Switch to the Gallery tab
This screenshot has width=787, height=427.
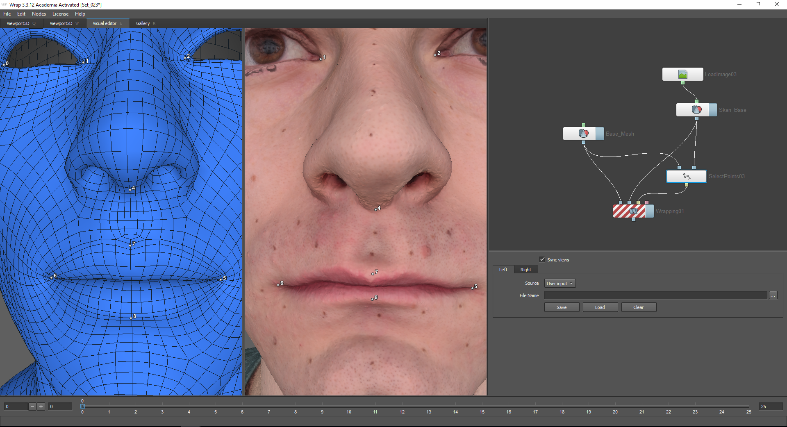(146, 23)
